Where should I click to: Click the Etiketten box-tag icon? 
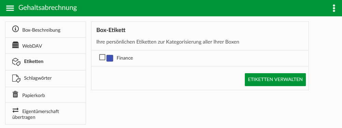click(16, 62)
